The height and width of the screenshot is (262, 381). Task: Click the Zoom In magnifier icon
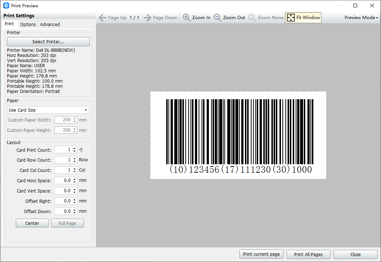click(x=186, y=18)
